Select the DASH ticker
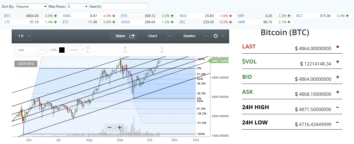Screen dimensions: 354x144 point(126,22)
